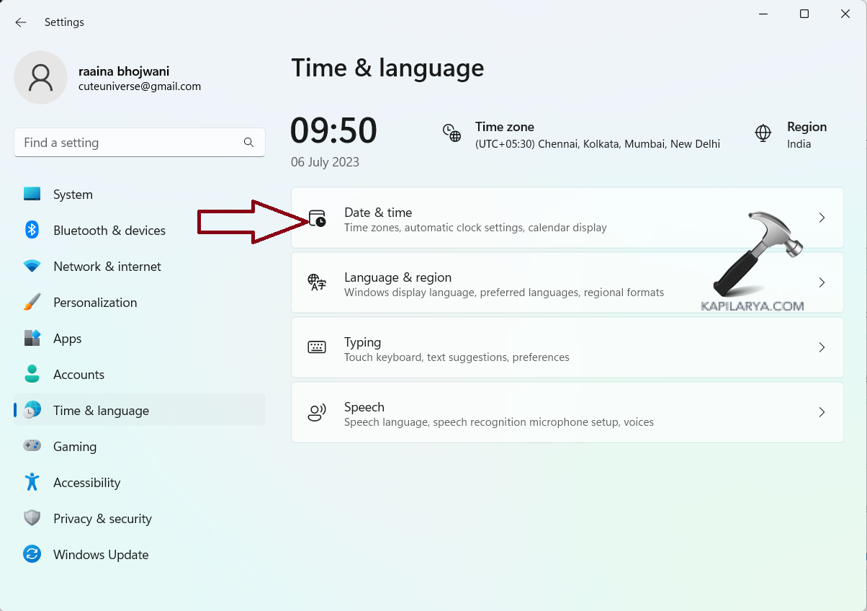Viewport: 867px width, 611px height.
Task: Open Gaming settings
Action: pos(140,447)
